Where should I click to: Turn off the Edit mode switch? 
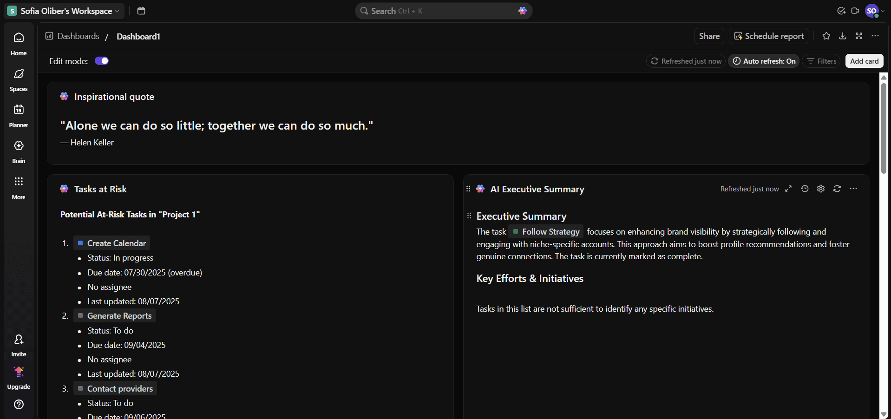102,61
